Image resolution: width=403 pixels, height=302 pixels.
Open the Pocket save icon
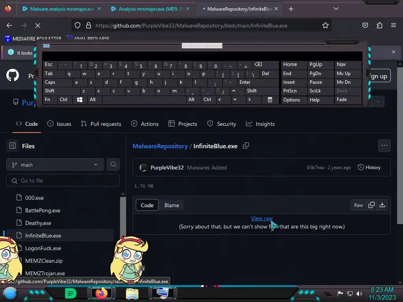(365, 26)
